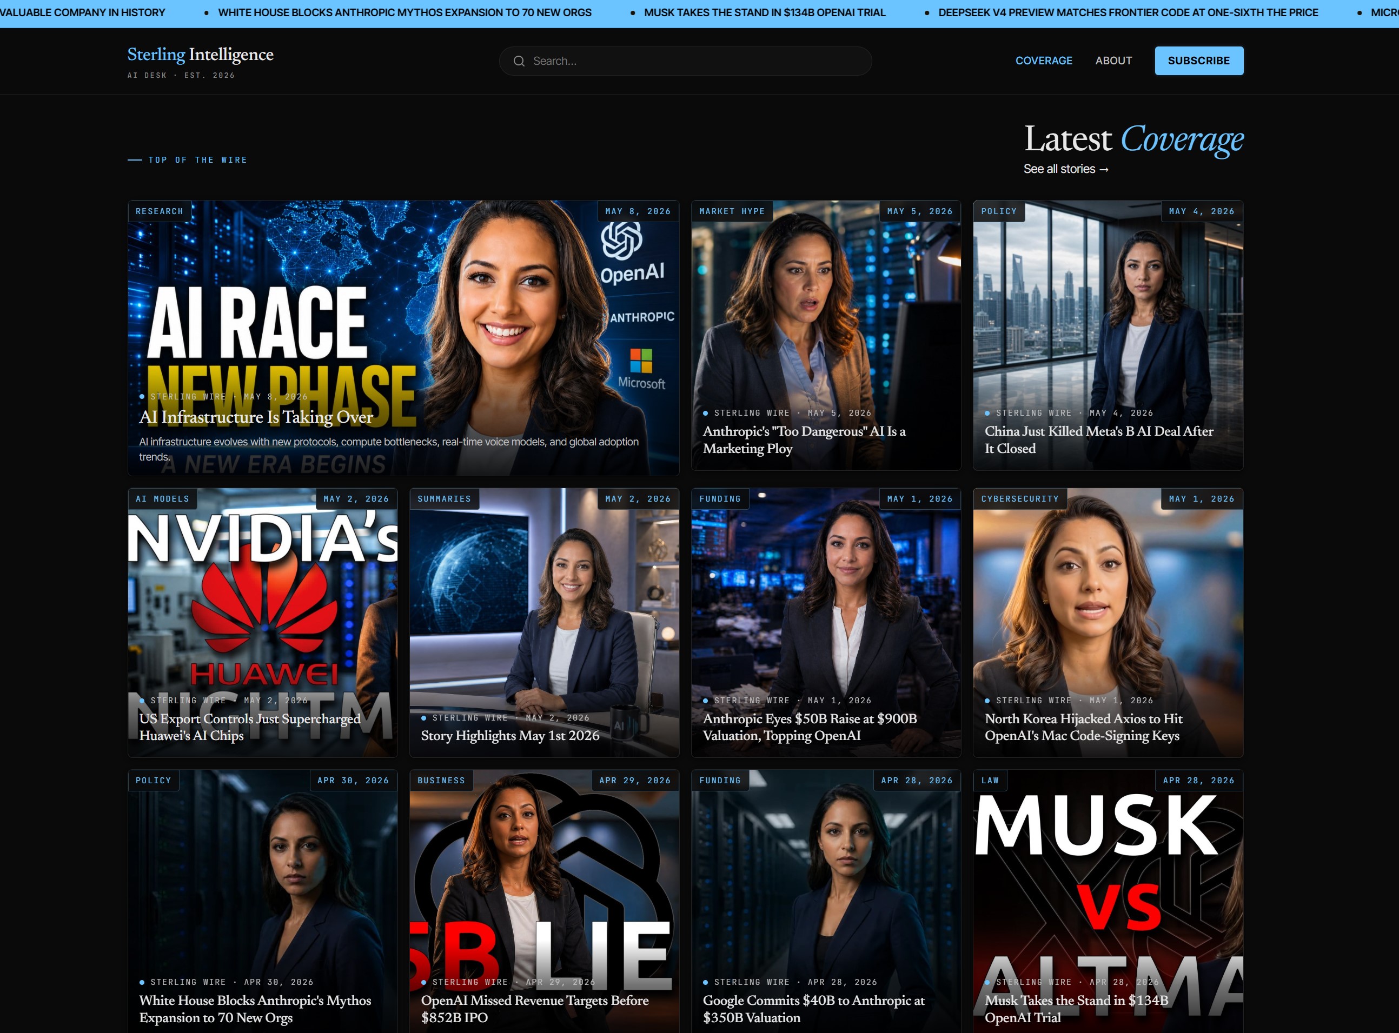Click Funding tag on Google Anthropic card
Viewport: 1399px width, 1033px height.
[720, 781]
